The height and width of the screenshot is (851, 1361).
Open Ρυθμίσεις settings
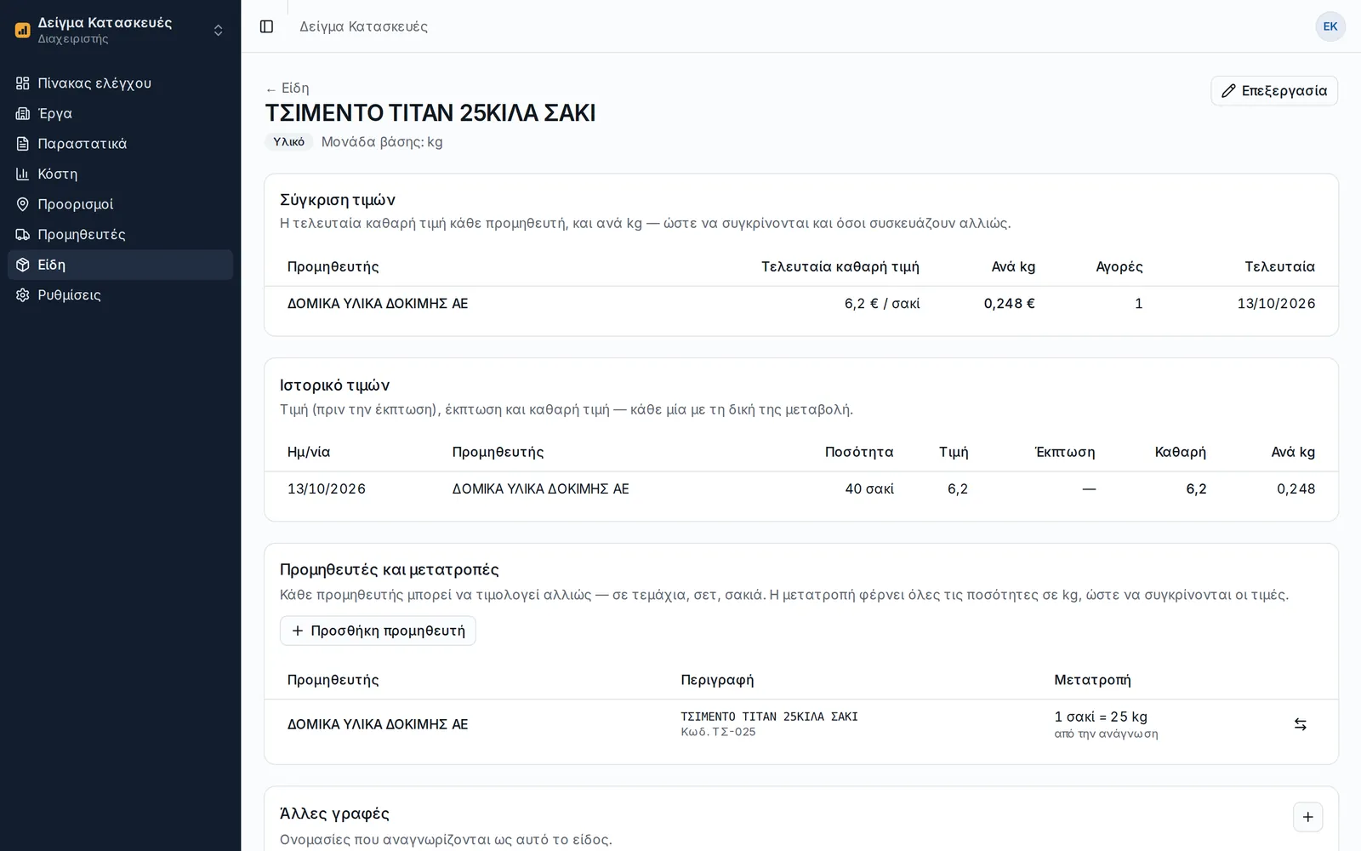point(120,294)
